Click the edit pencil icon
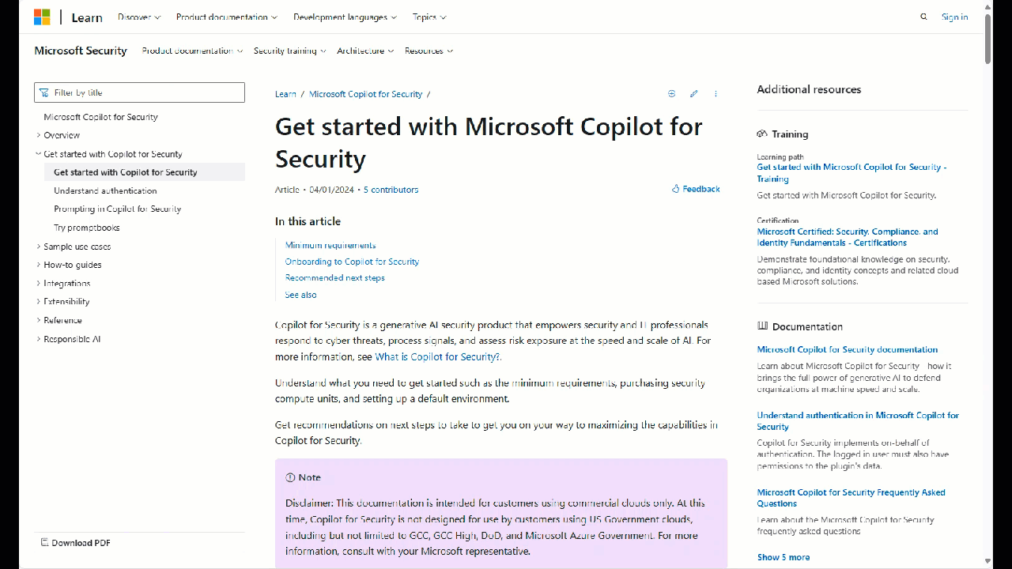 tap(693, 94)
